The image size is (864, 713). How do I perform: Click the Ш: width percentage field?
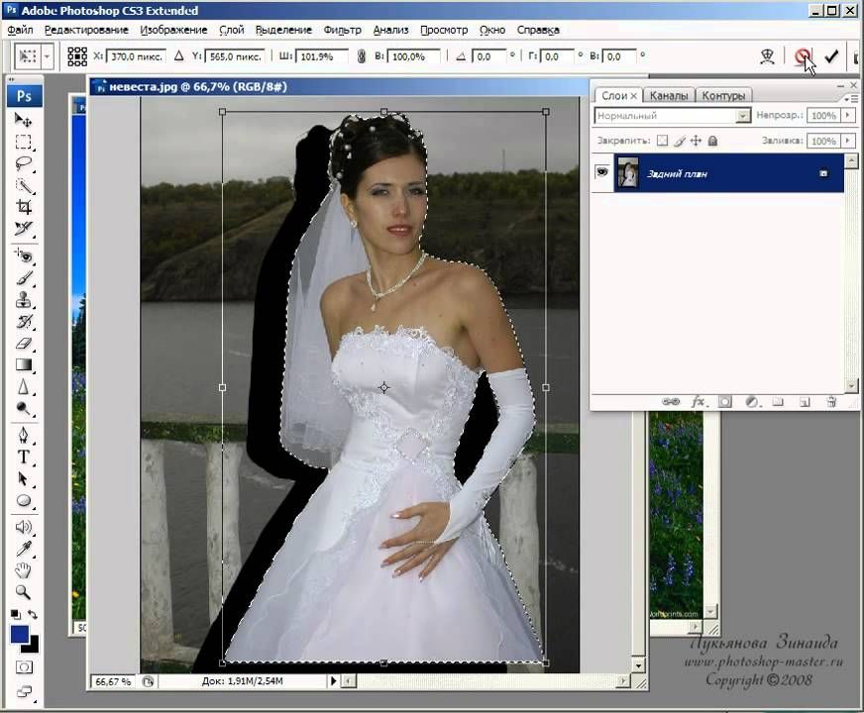click(321, 56)
